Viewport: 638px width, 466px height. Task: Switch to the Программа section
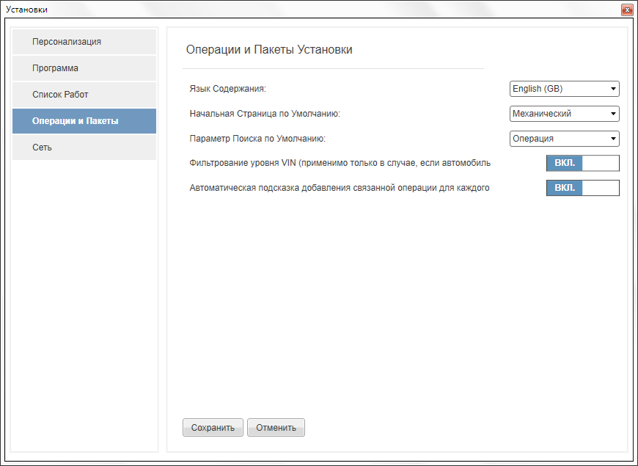[x=84, y=68]
